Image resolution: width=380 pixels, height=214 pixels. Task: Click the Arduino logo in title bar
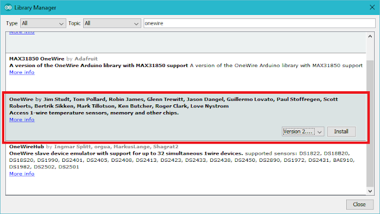8,8
